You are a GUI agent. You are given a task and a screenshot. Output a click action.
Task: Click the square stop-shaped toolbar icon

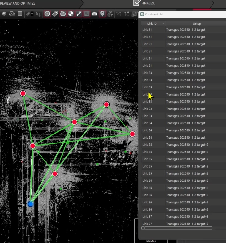[20, 14]
